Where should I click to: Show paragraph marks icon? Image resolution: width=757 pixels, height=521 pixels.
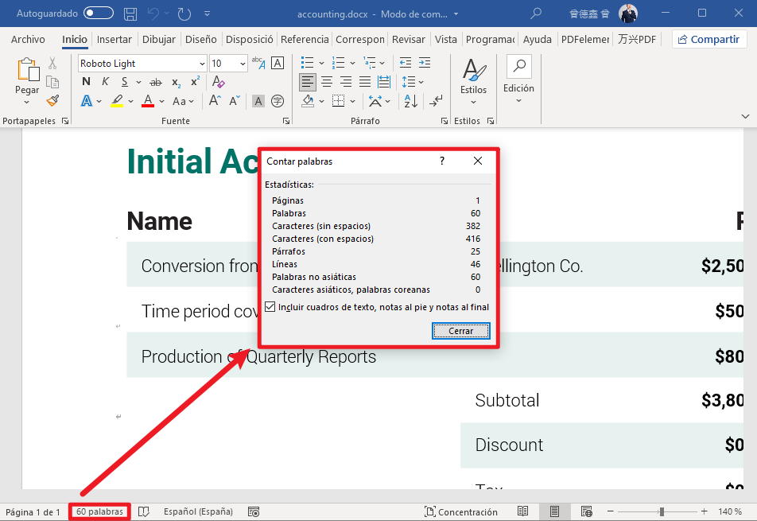tap(436, 101)
